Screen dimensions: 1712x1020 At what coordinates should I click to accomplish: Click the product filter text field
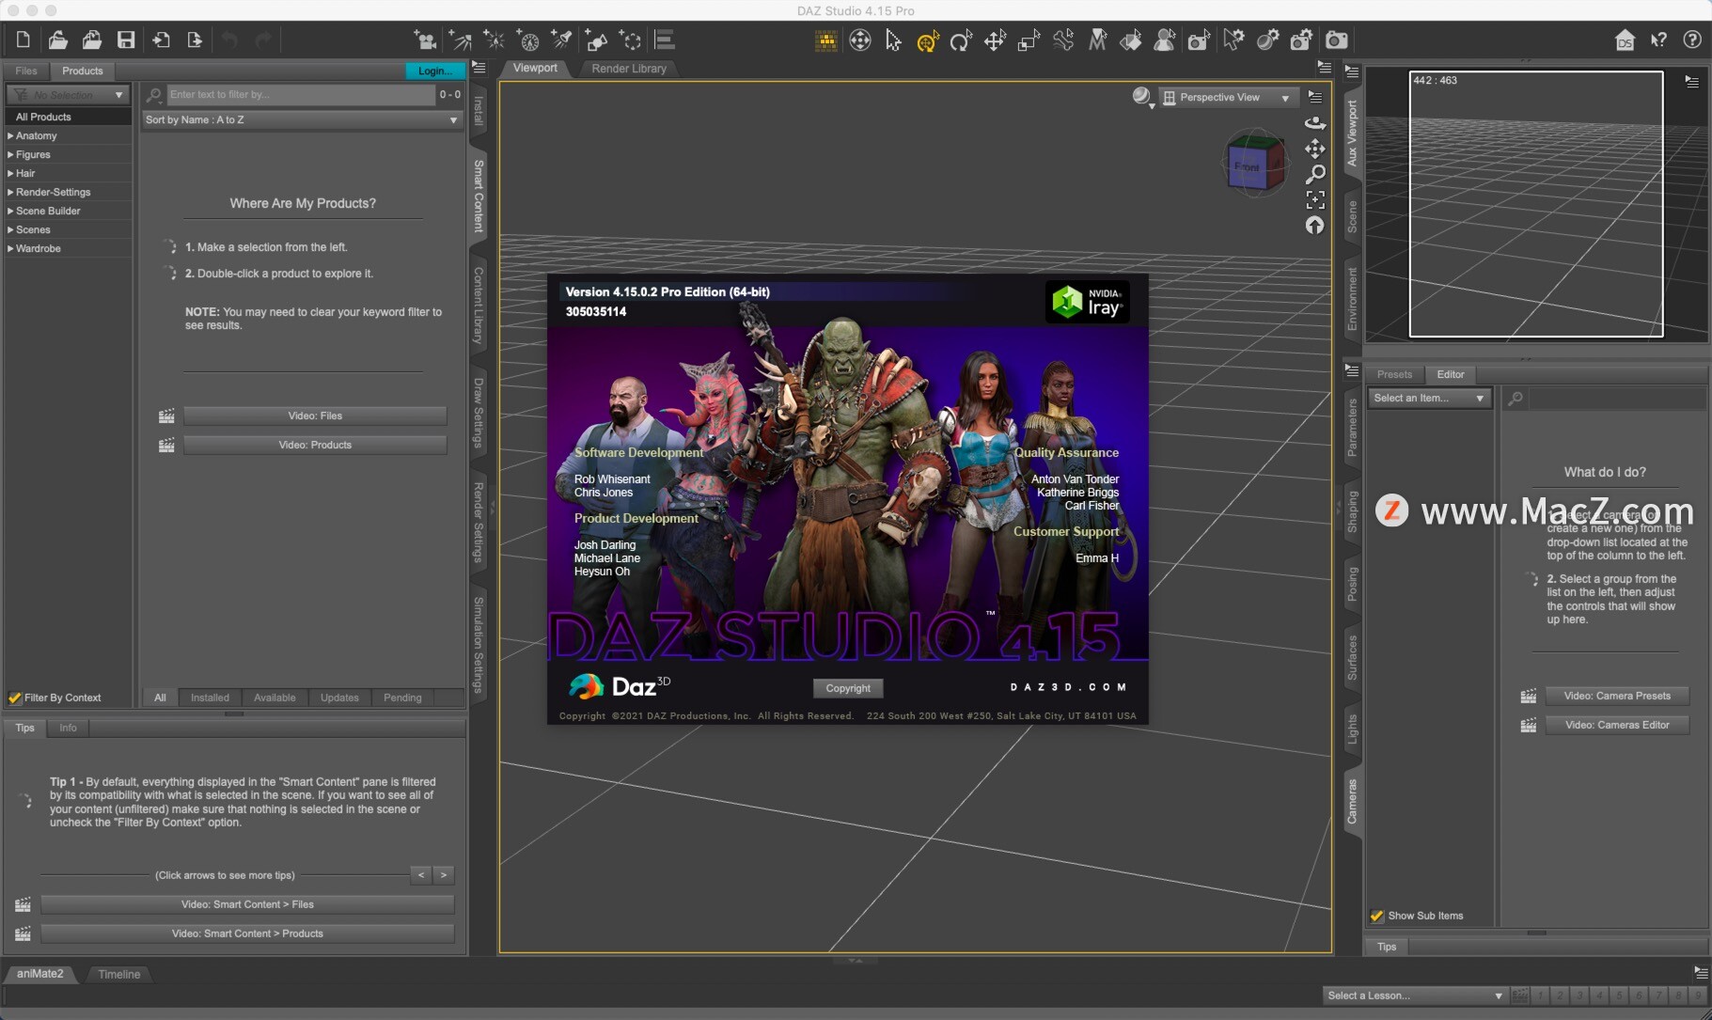301,95
